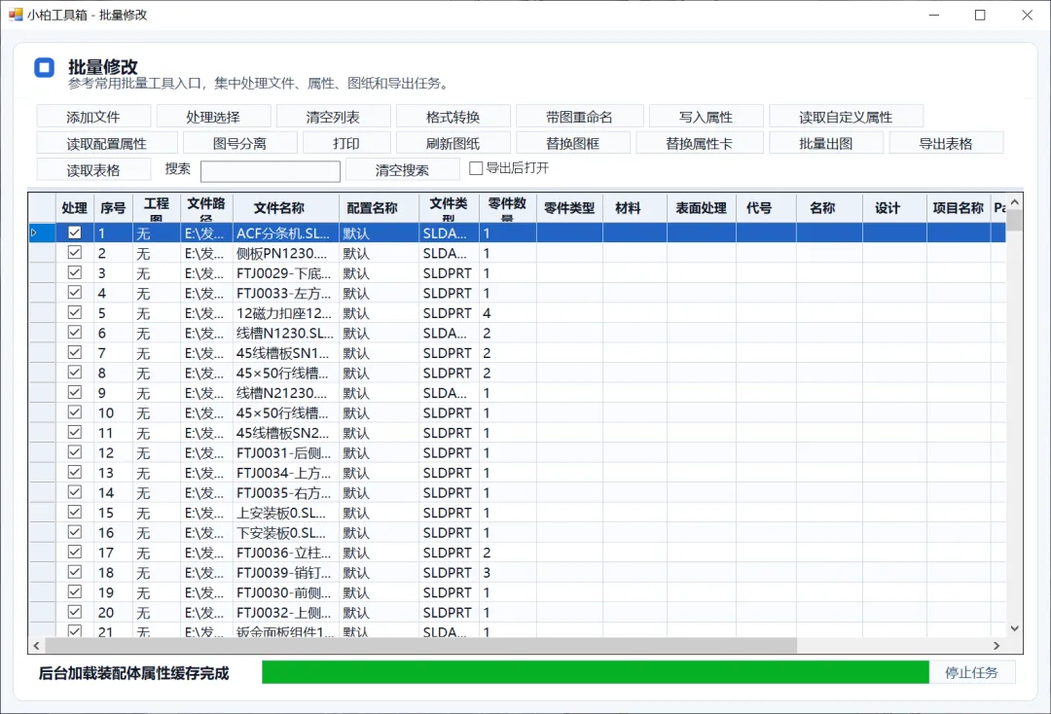Focus the 搜索 text field
The width and height of the screenshot is (1051, 714).
[x=271, y=171]
